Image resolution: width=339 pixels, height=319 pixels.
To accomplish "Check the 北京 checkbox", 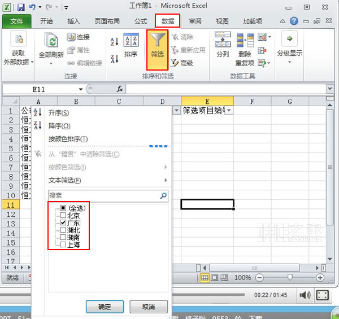I will (x=63, y=216).
